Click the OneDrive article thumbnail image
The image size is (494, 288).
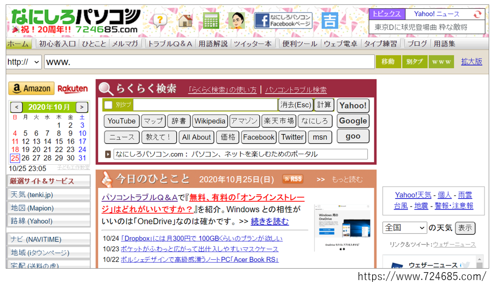[x=342, y=228]
